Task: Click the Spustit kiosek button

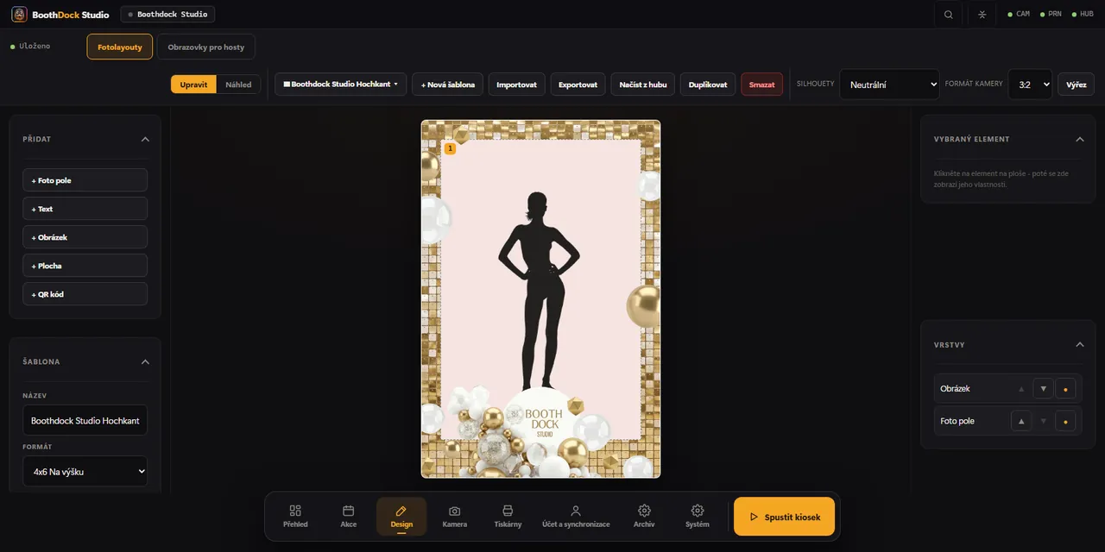Action: tap(785, 517)
